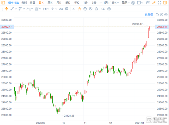Toggle the right sidebar panel icon

[x=165, y=3]
